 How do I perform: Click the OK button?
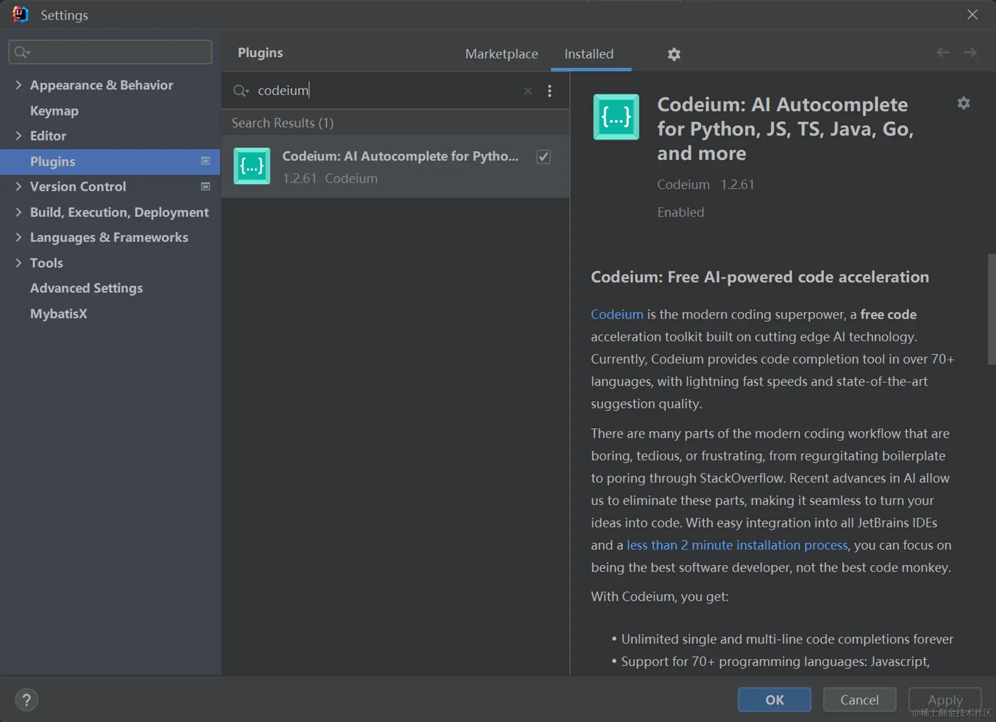click(774, 700)
